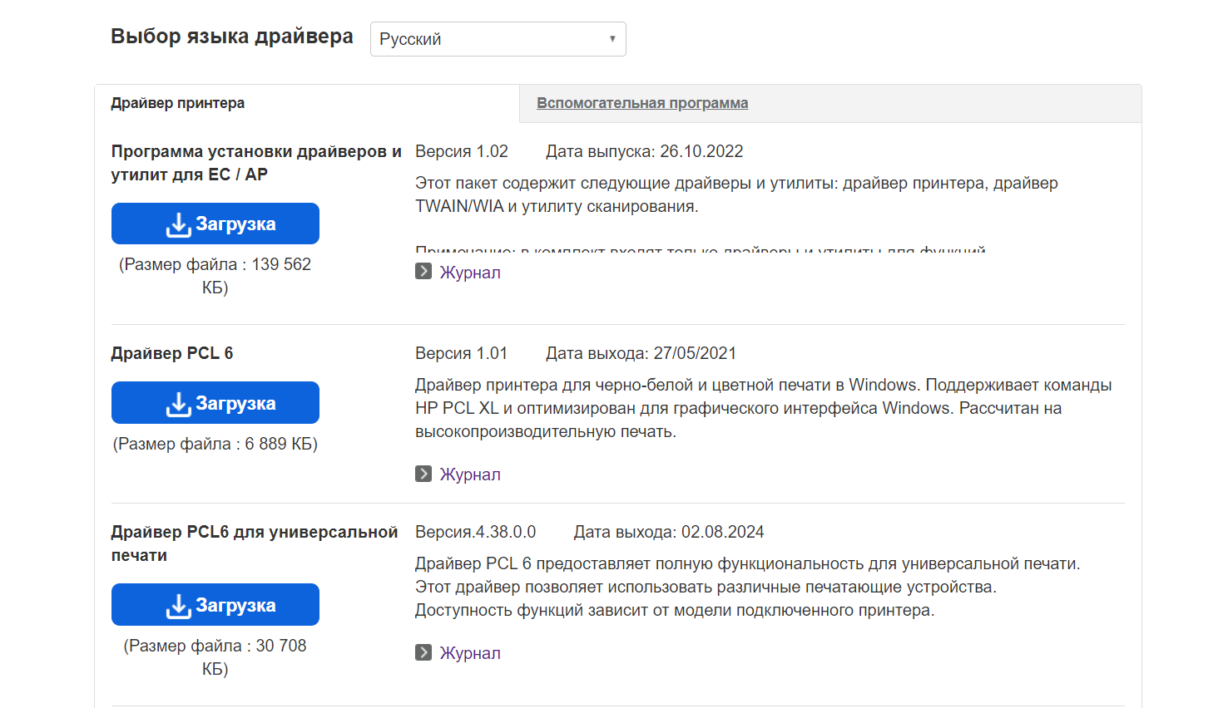Viewport: 1218px width, 708px height.
Task: Expand Журнал arrow icon for version 1.01
Action: pyautogui.click(x=423, y=474)
